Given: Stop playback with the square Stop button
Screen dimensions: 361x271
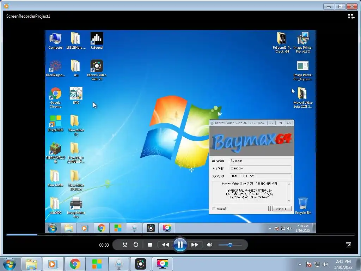Looking at the screenshot, I should tap(150, 245).
